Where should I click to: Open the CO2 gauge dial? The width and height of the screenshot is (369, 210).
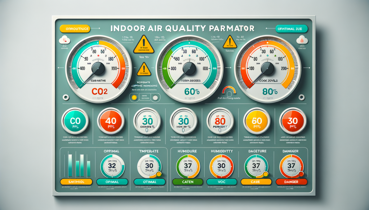click(x=98, y=69)
